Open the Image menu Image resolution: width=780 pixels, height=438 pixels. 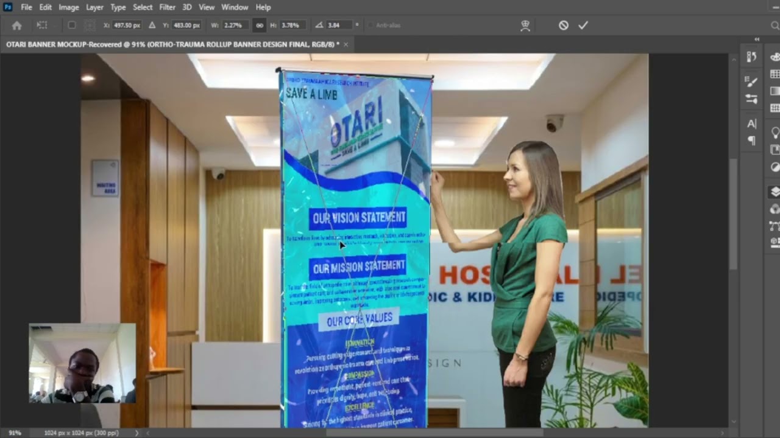point(68,7)
